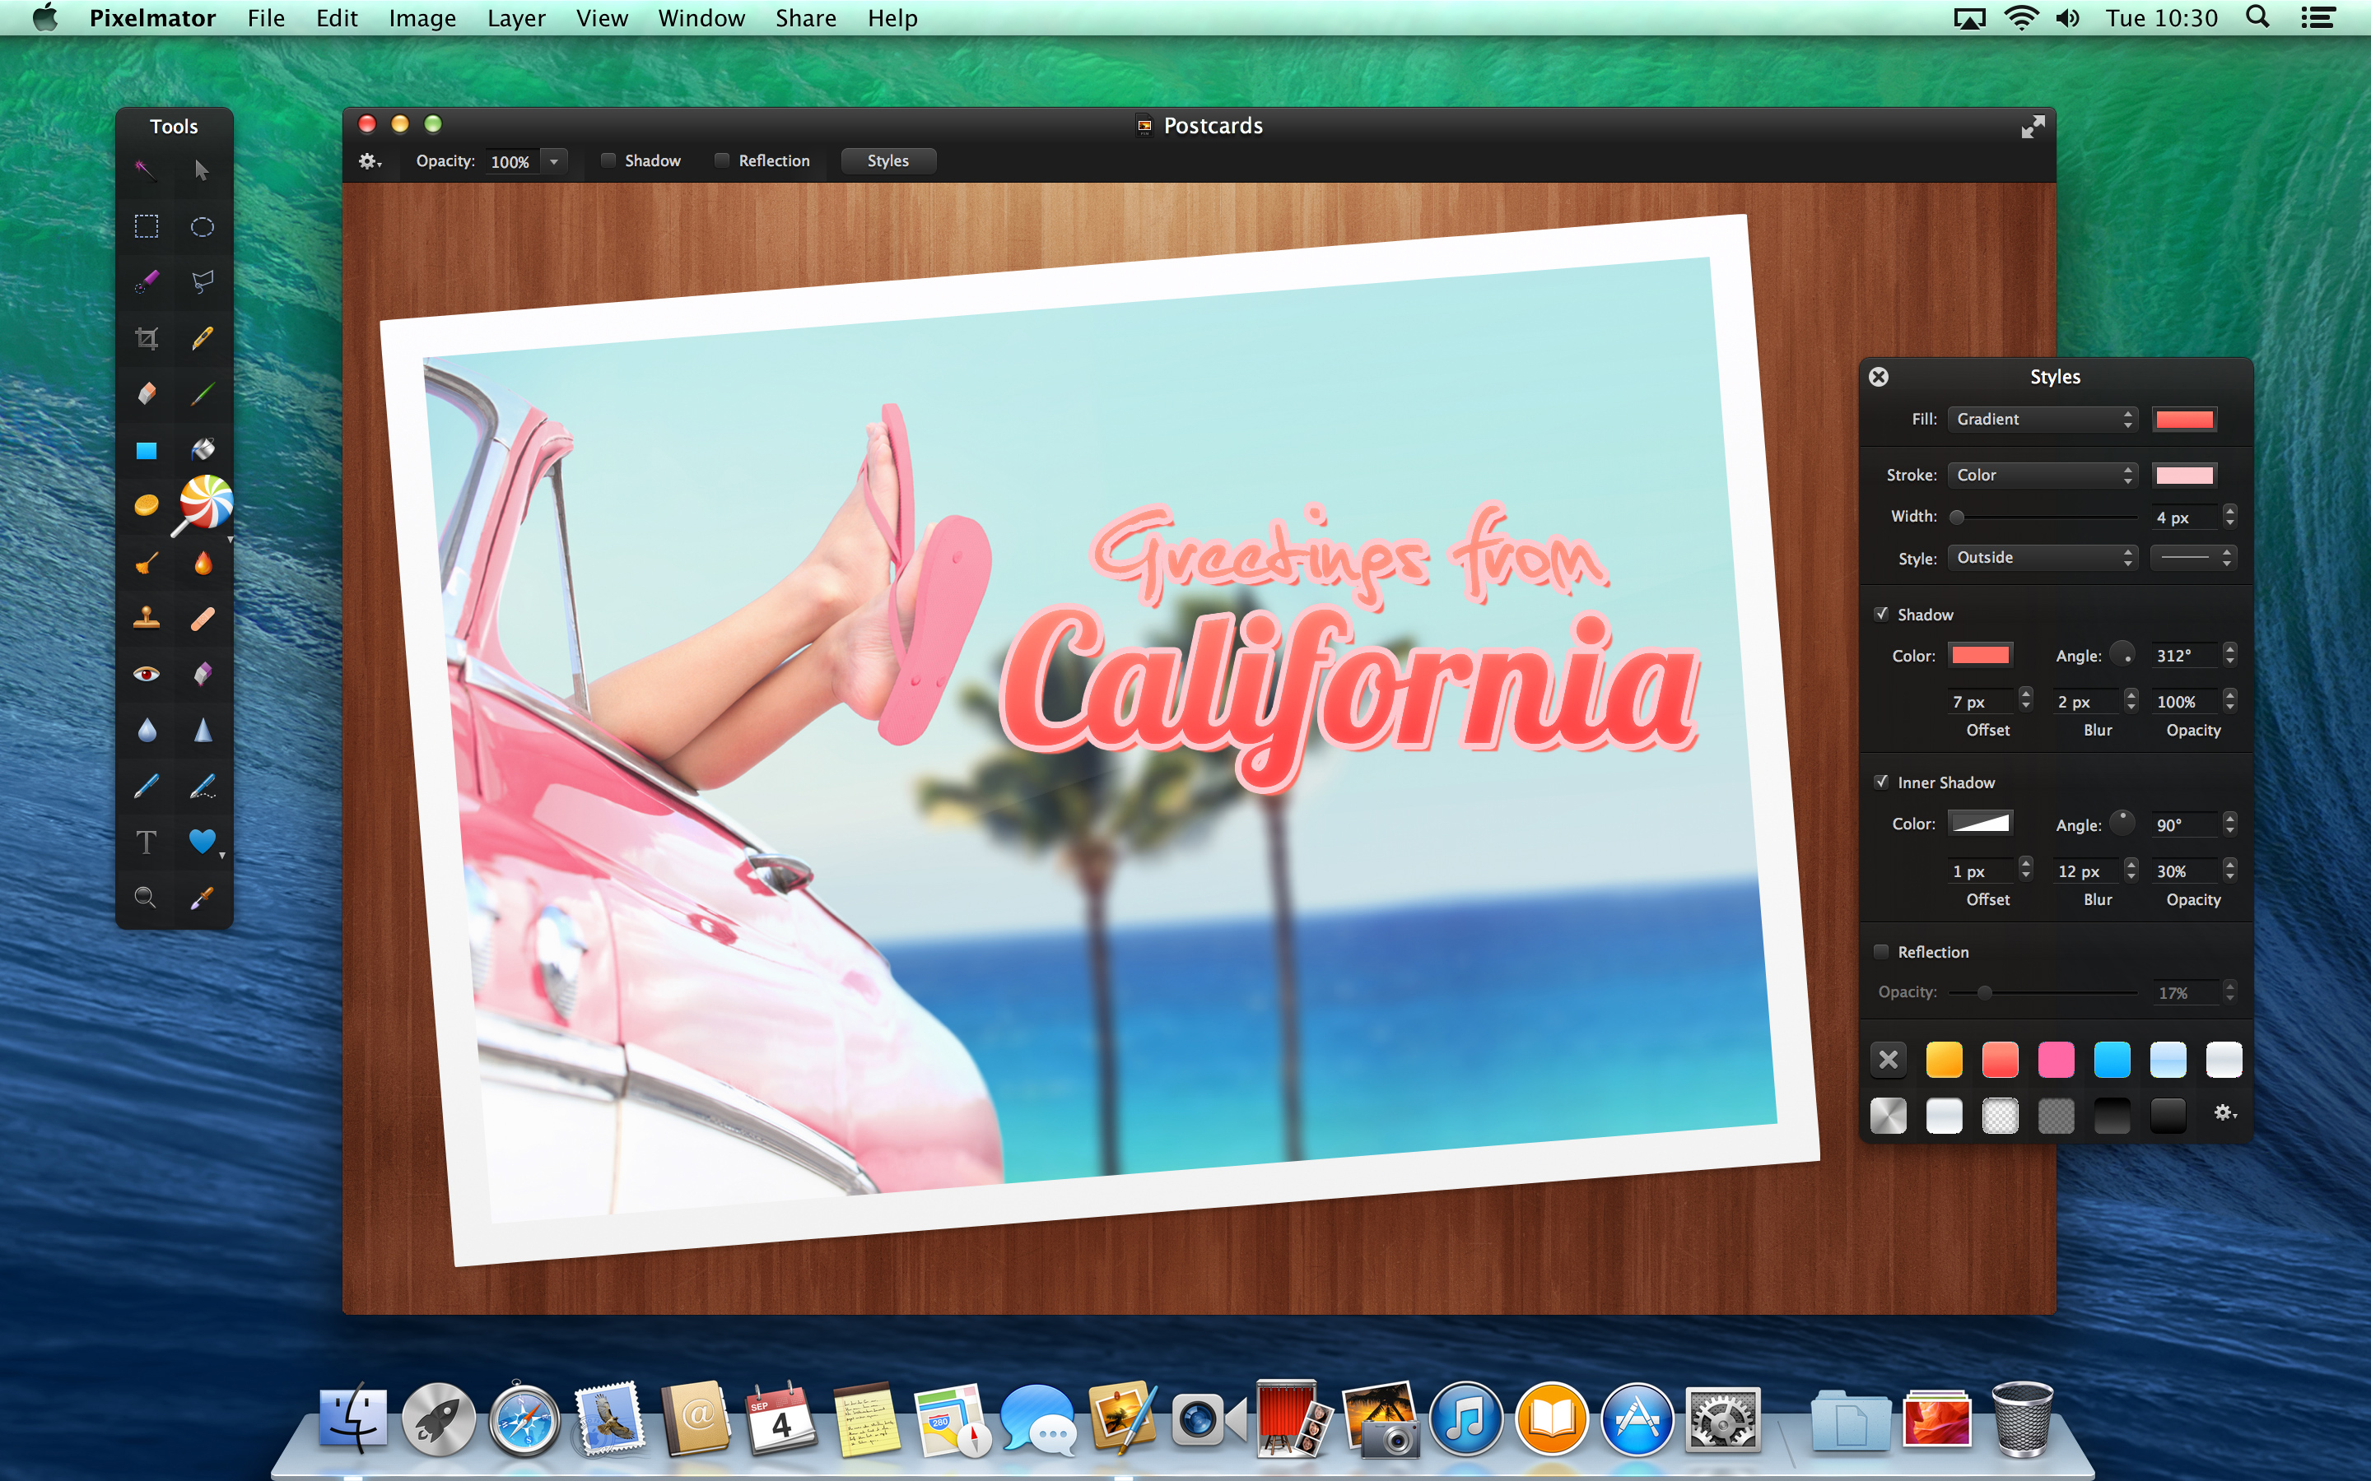Open the Layer menu
Viewport: 2371px width, 1481px height.
515,17
